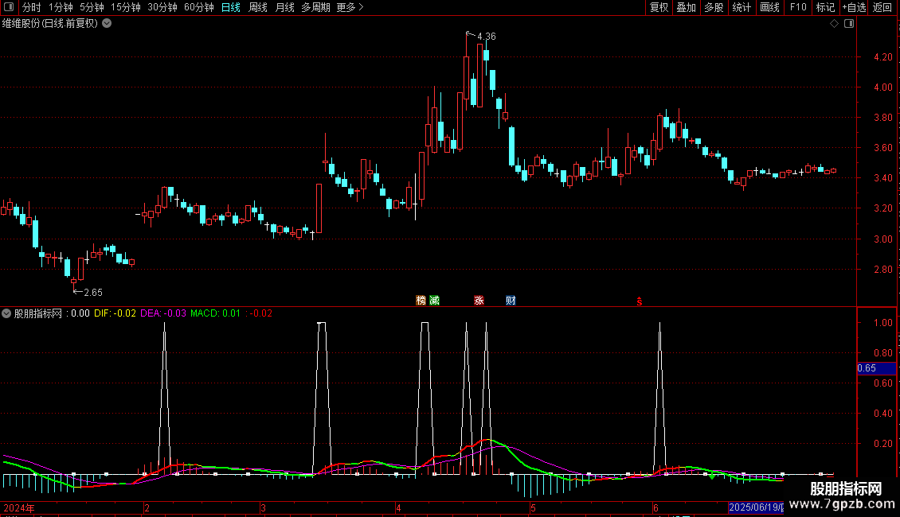
Task: Click the 4.00 price axis label
Action: (882, 87)
